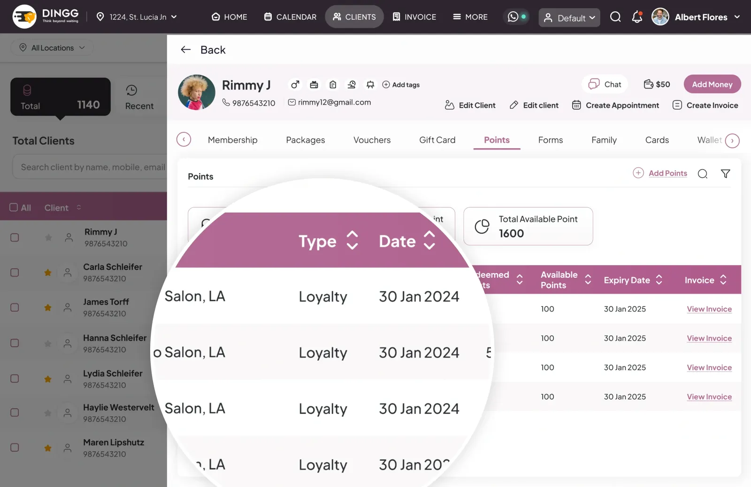Select checkbox for Rimmy J row
751x487 pixels.
[15, 237]
